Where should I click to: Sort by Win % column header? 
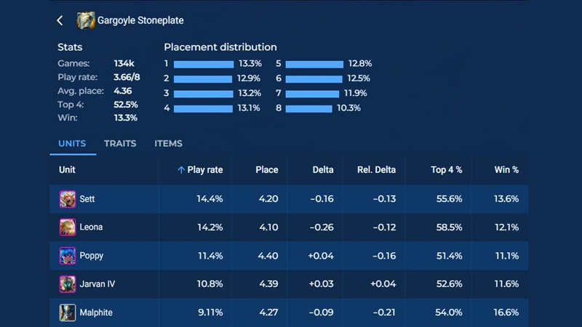pyautogui.click(x=506, y=170)
